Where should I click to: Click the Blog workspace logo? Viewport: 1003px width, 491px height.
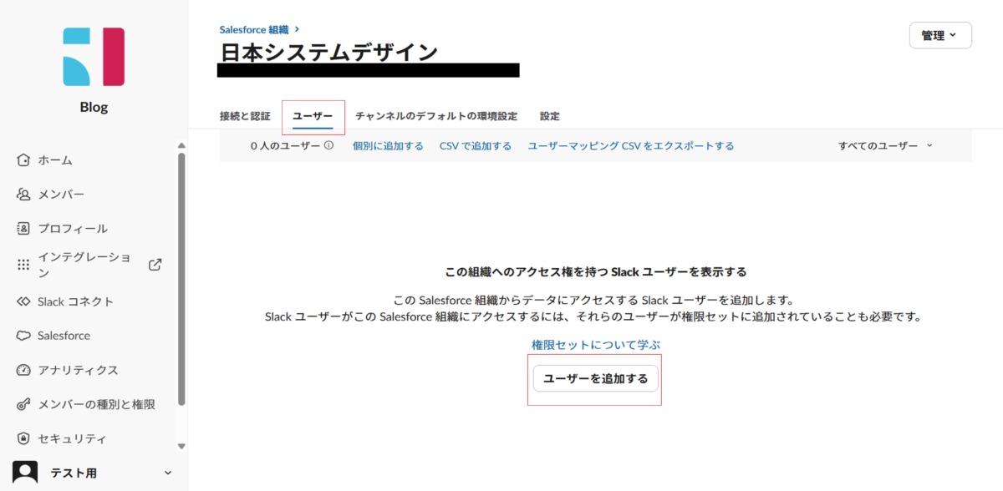(x=94, y=57)
